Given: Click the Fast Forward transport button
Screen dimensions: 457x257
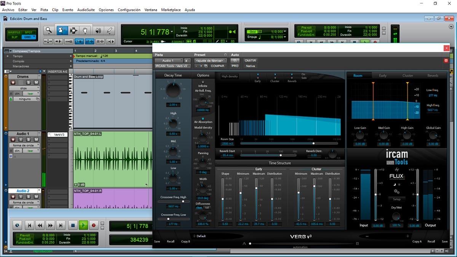Looking at the screenshot, I should pyautogui.click(x=50, y=225).
